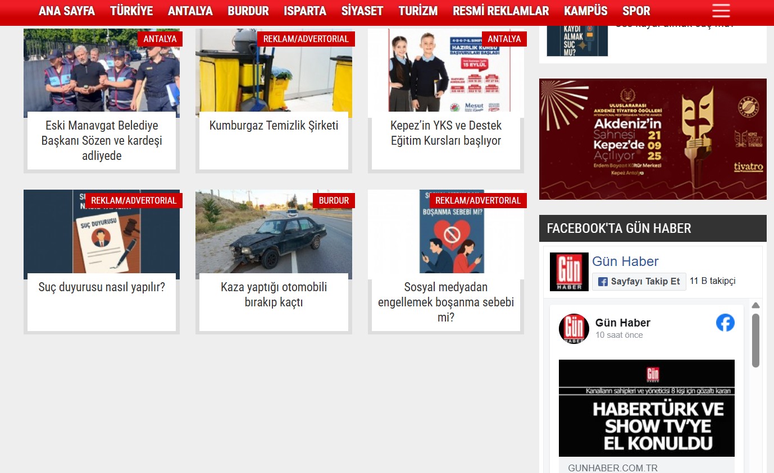Navigate to RESMİ REKLAMLAR menu
The image size is (774, 473).
tap(500, 11)
